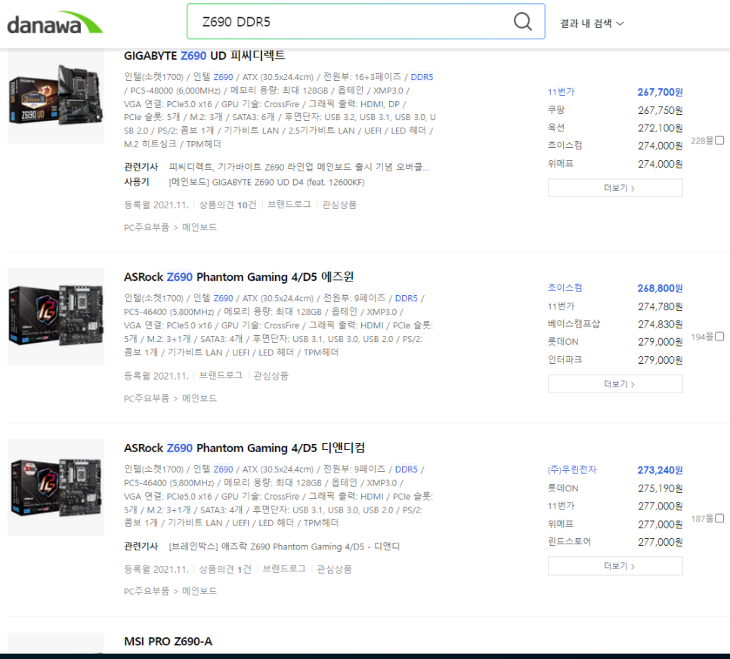Open 브랜드로그 for the 에즈윈 product
The height and width of the screenshot is (659, 730).
(221, 376)
